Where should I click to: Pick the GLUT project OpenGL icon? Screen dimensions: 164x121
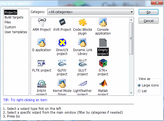[83, 63]
